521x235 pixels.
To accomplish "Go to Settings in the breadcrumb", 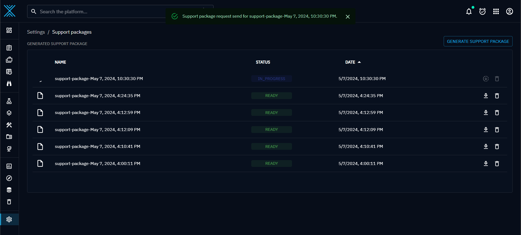I will pyautogui.click(x=36, y=32).
